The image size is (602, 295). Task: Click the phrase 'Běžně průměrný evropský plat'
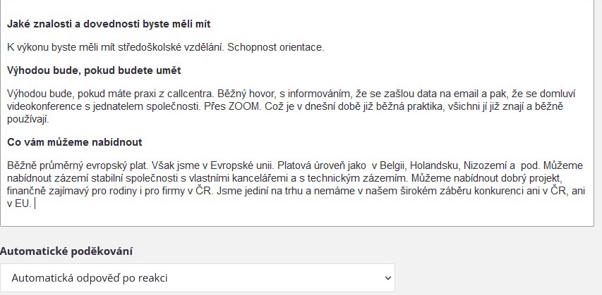(x=77, y=165)
